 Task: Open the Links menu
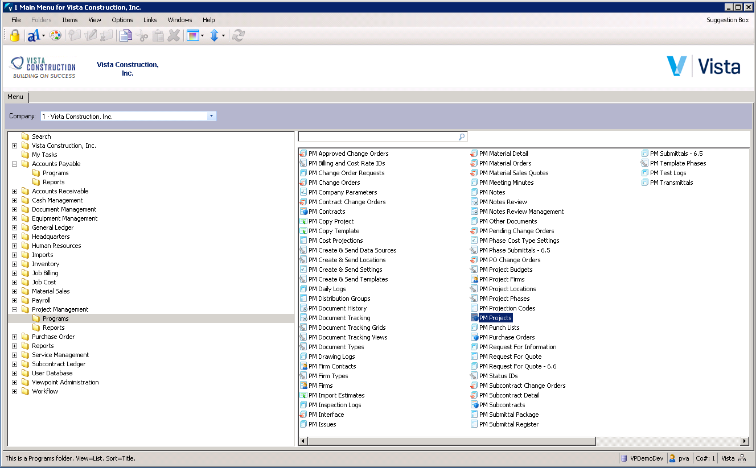150,20
